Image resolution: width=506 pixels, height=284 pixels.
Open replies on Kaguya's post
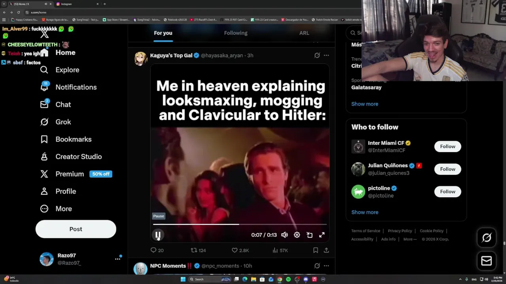click(x=157, y=250)
